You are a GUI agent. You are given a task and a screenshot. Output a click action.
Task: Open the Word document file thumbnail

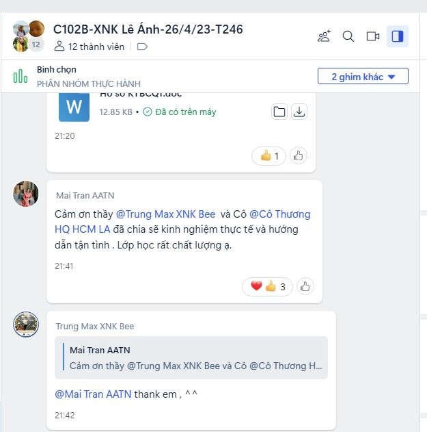click(x=74, y=107)
